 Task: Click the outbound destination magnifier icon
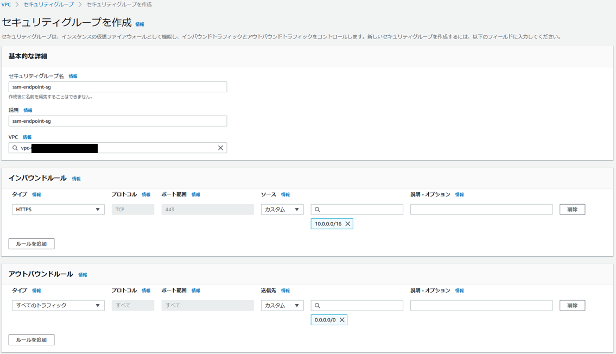coord(317,306)
